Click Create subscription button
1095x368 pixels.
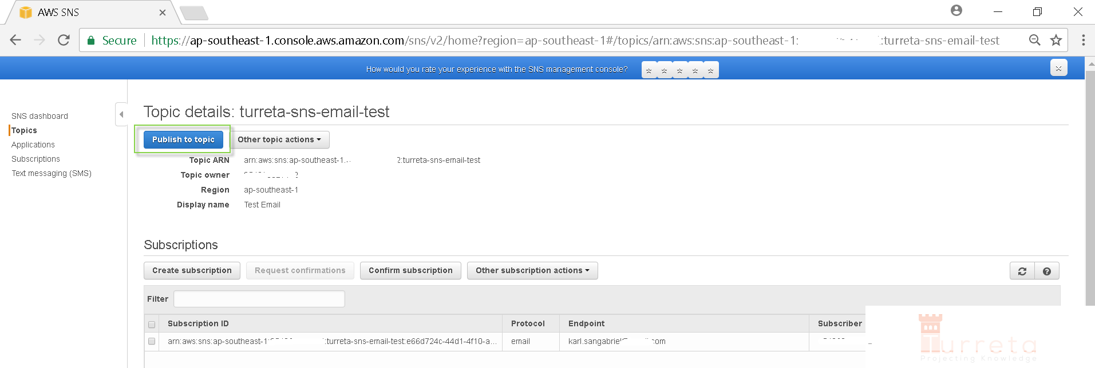coord(192,270)
